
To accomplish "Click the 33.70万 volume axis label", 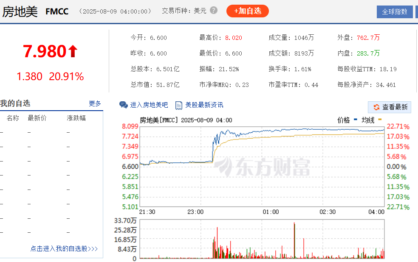I will click(x=125, y=220).
